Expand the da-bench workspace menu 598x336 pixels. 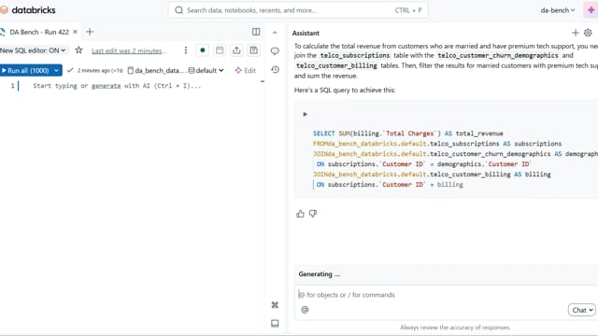coord(557,10)
